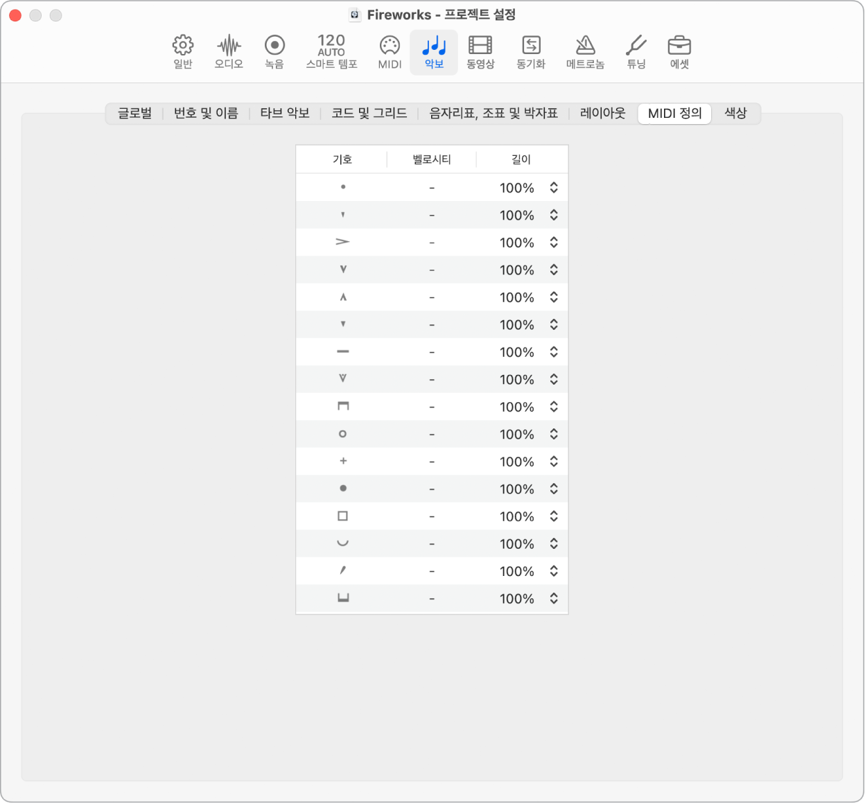
Task: Adjust length stepper for bottom bracket symbol
Action: coord(554,598)
